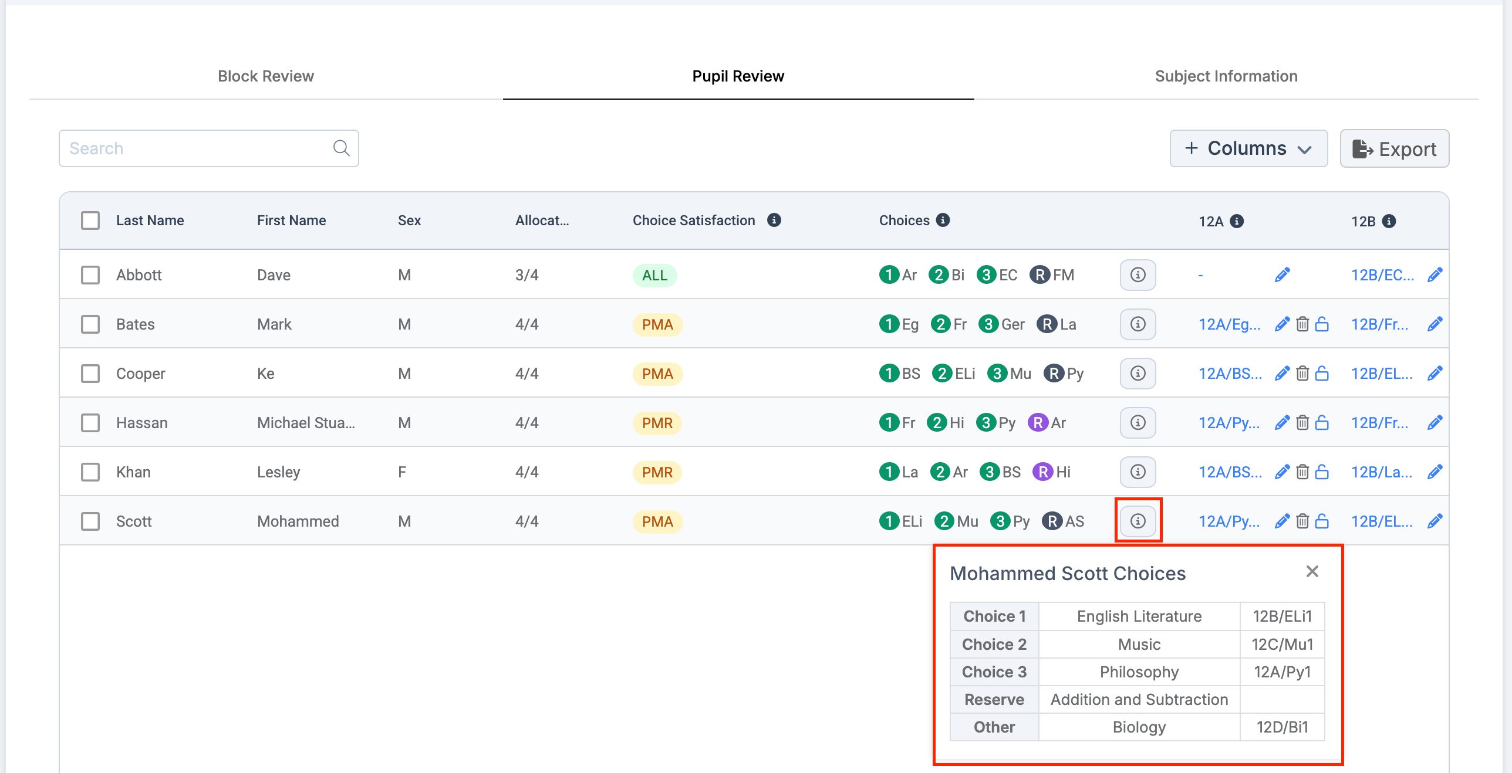Check the row for Khan Lesley
Viewport: 1512px width, 773px height.
coord(90,472)
